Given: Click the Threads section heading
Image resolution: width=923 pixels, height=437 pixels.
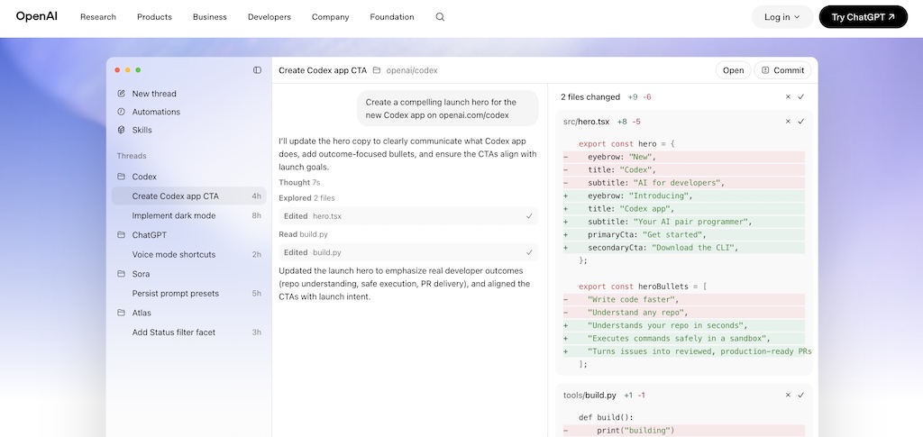Looking at the screenshot, I should coord(132,156).
